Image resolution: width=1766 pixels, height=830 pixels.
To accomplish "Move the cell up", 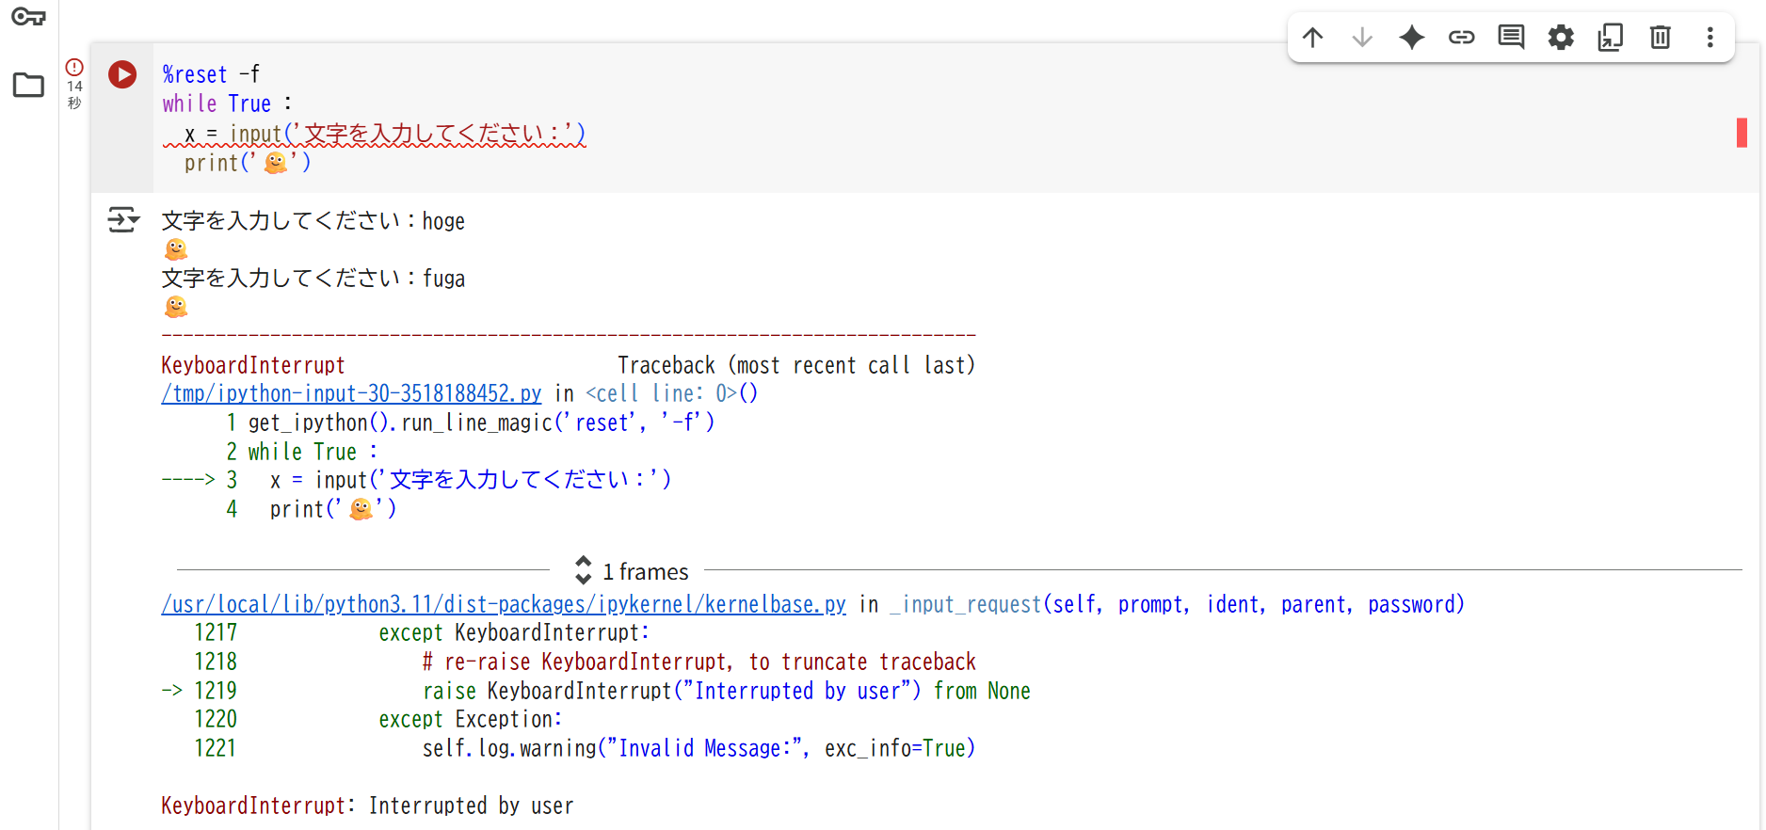I will [1312, 38].
